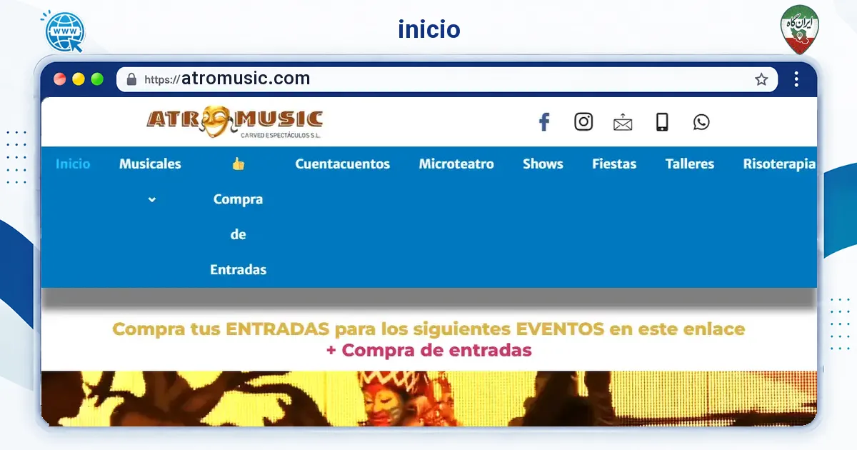Image resolution: width=857 pixels, height=450 pixels.
Task: Bookmark the page with the star icon
Action: (761, 79)
